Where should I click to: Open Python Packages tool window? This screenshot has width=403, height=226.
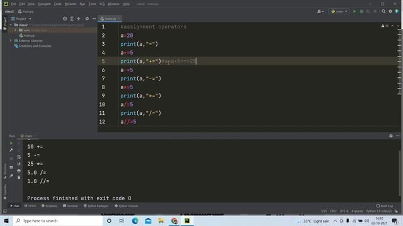(x=96, y=206)
